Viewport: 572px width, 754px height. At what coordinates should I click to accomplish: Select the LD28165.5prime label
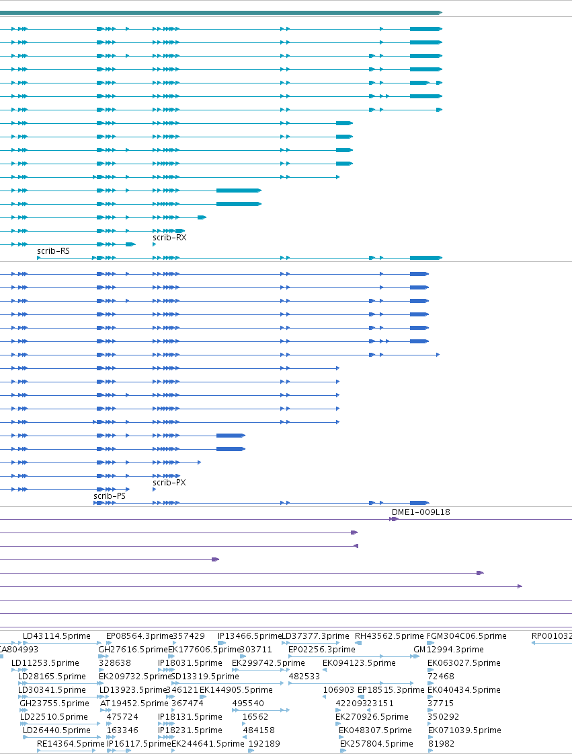click(x=52, y=677)
